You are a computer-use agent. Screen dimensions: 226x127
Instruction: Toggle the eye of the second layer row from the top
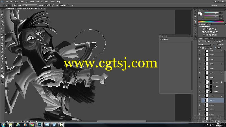[200, 54]
